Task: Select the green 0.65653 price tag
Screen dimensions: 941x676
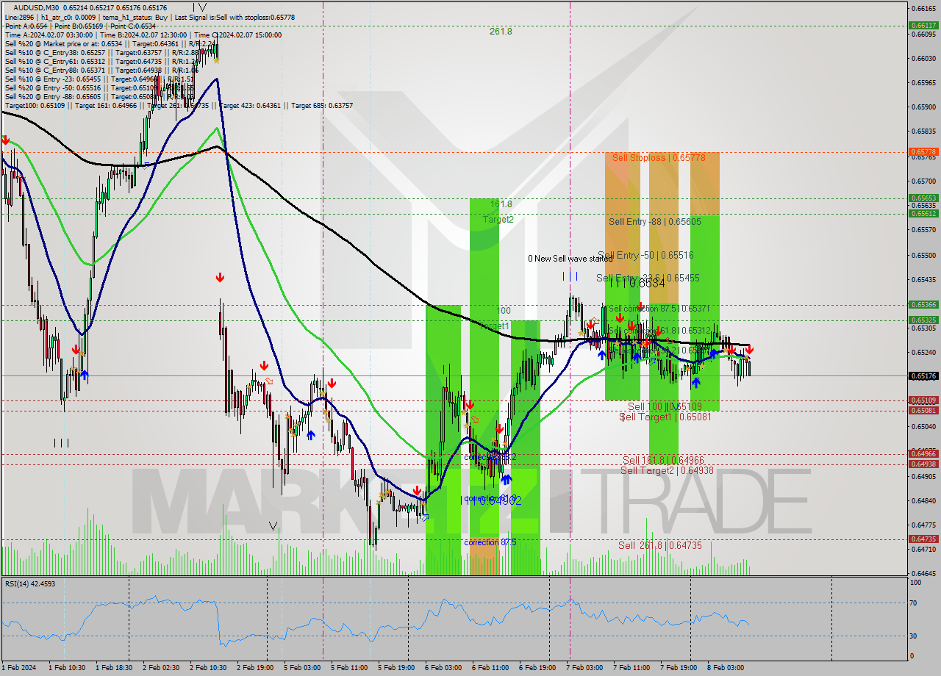Action: 924,198
